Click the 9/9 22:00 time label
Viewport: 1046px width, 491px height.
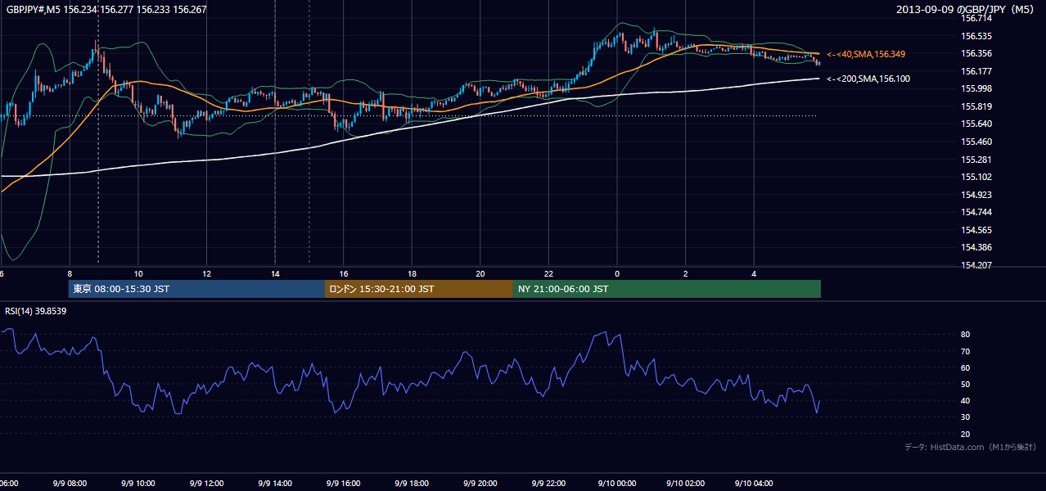548,484
